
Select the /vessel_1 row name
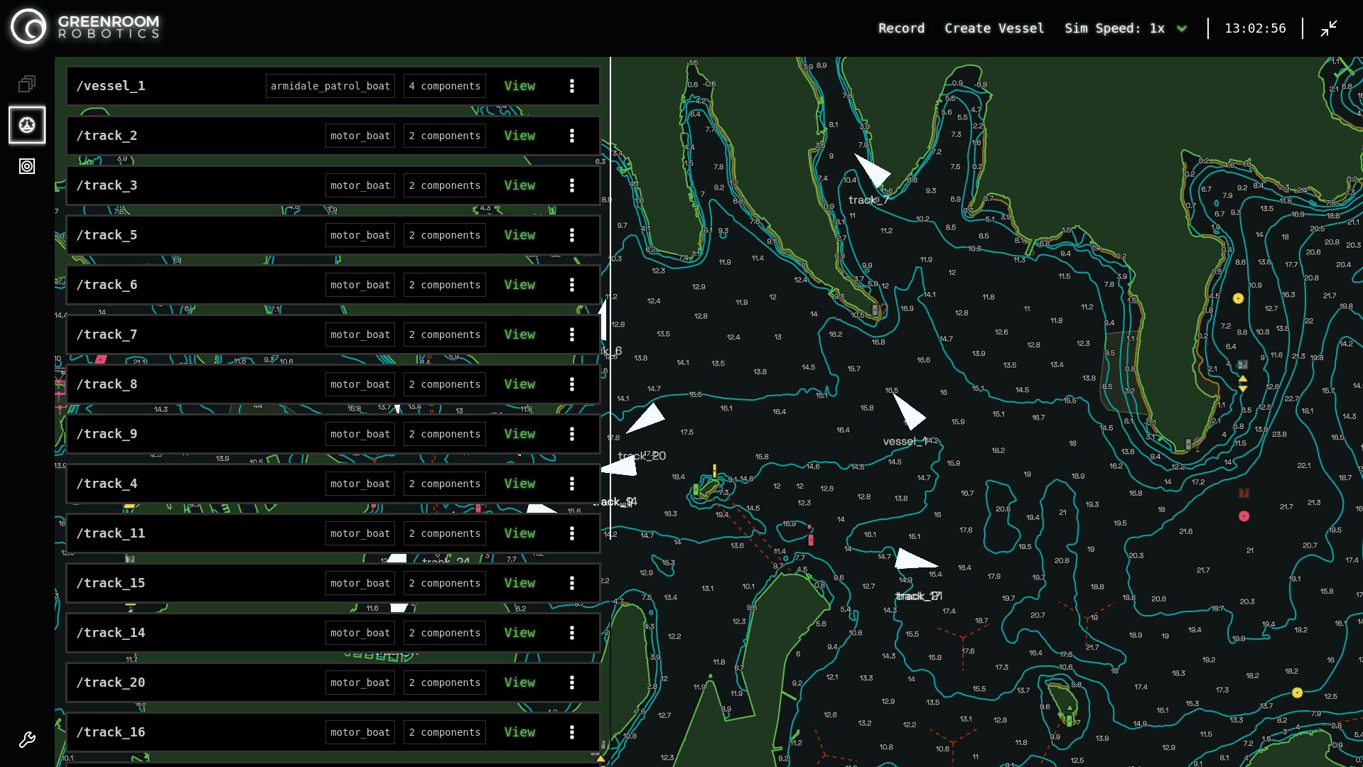(x=111, y=86)
